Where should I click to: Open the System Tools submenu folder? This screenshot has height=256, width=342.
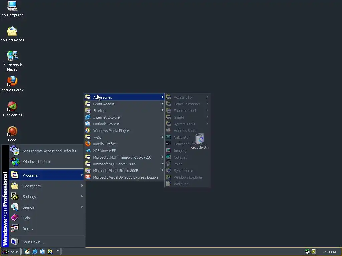[187, 124]
